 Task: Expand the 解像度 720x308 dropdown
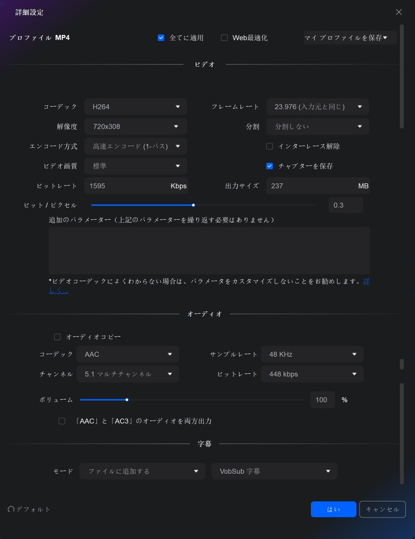136,127
